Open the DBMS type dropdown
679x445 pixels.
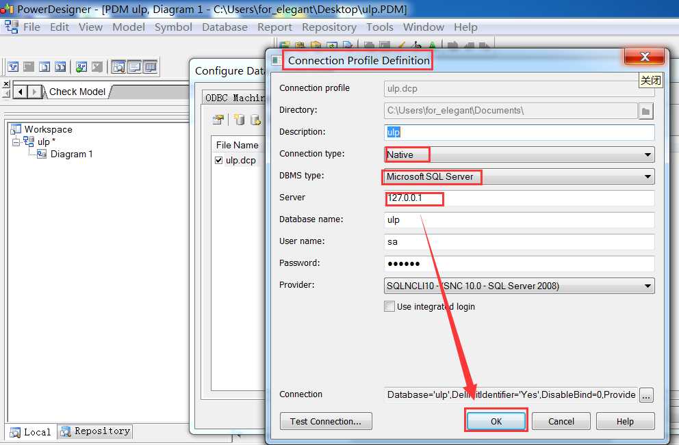pyautogui.click(x=648, y=176)
